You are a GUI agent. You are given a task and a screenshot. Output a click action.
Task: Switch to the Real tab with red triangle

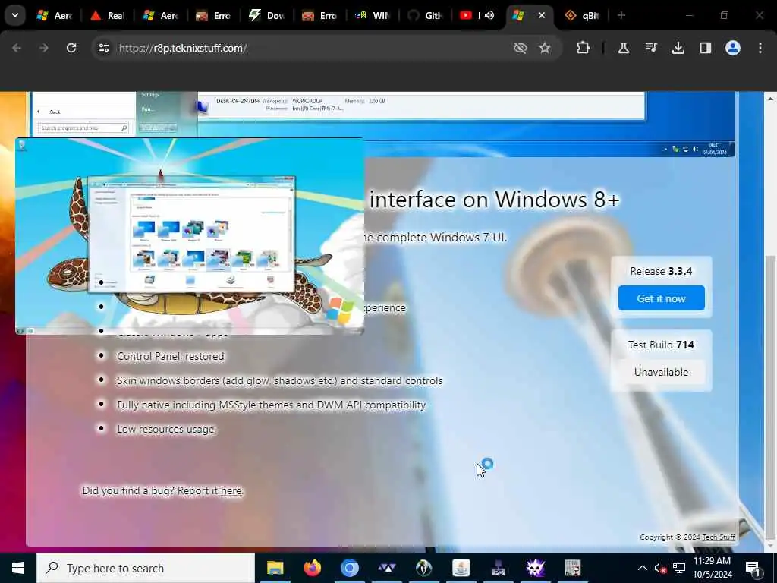pos(108,16)
